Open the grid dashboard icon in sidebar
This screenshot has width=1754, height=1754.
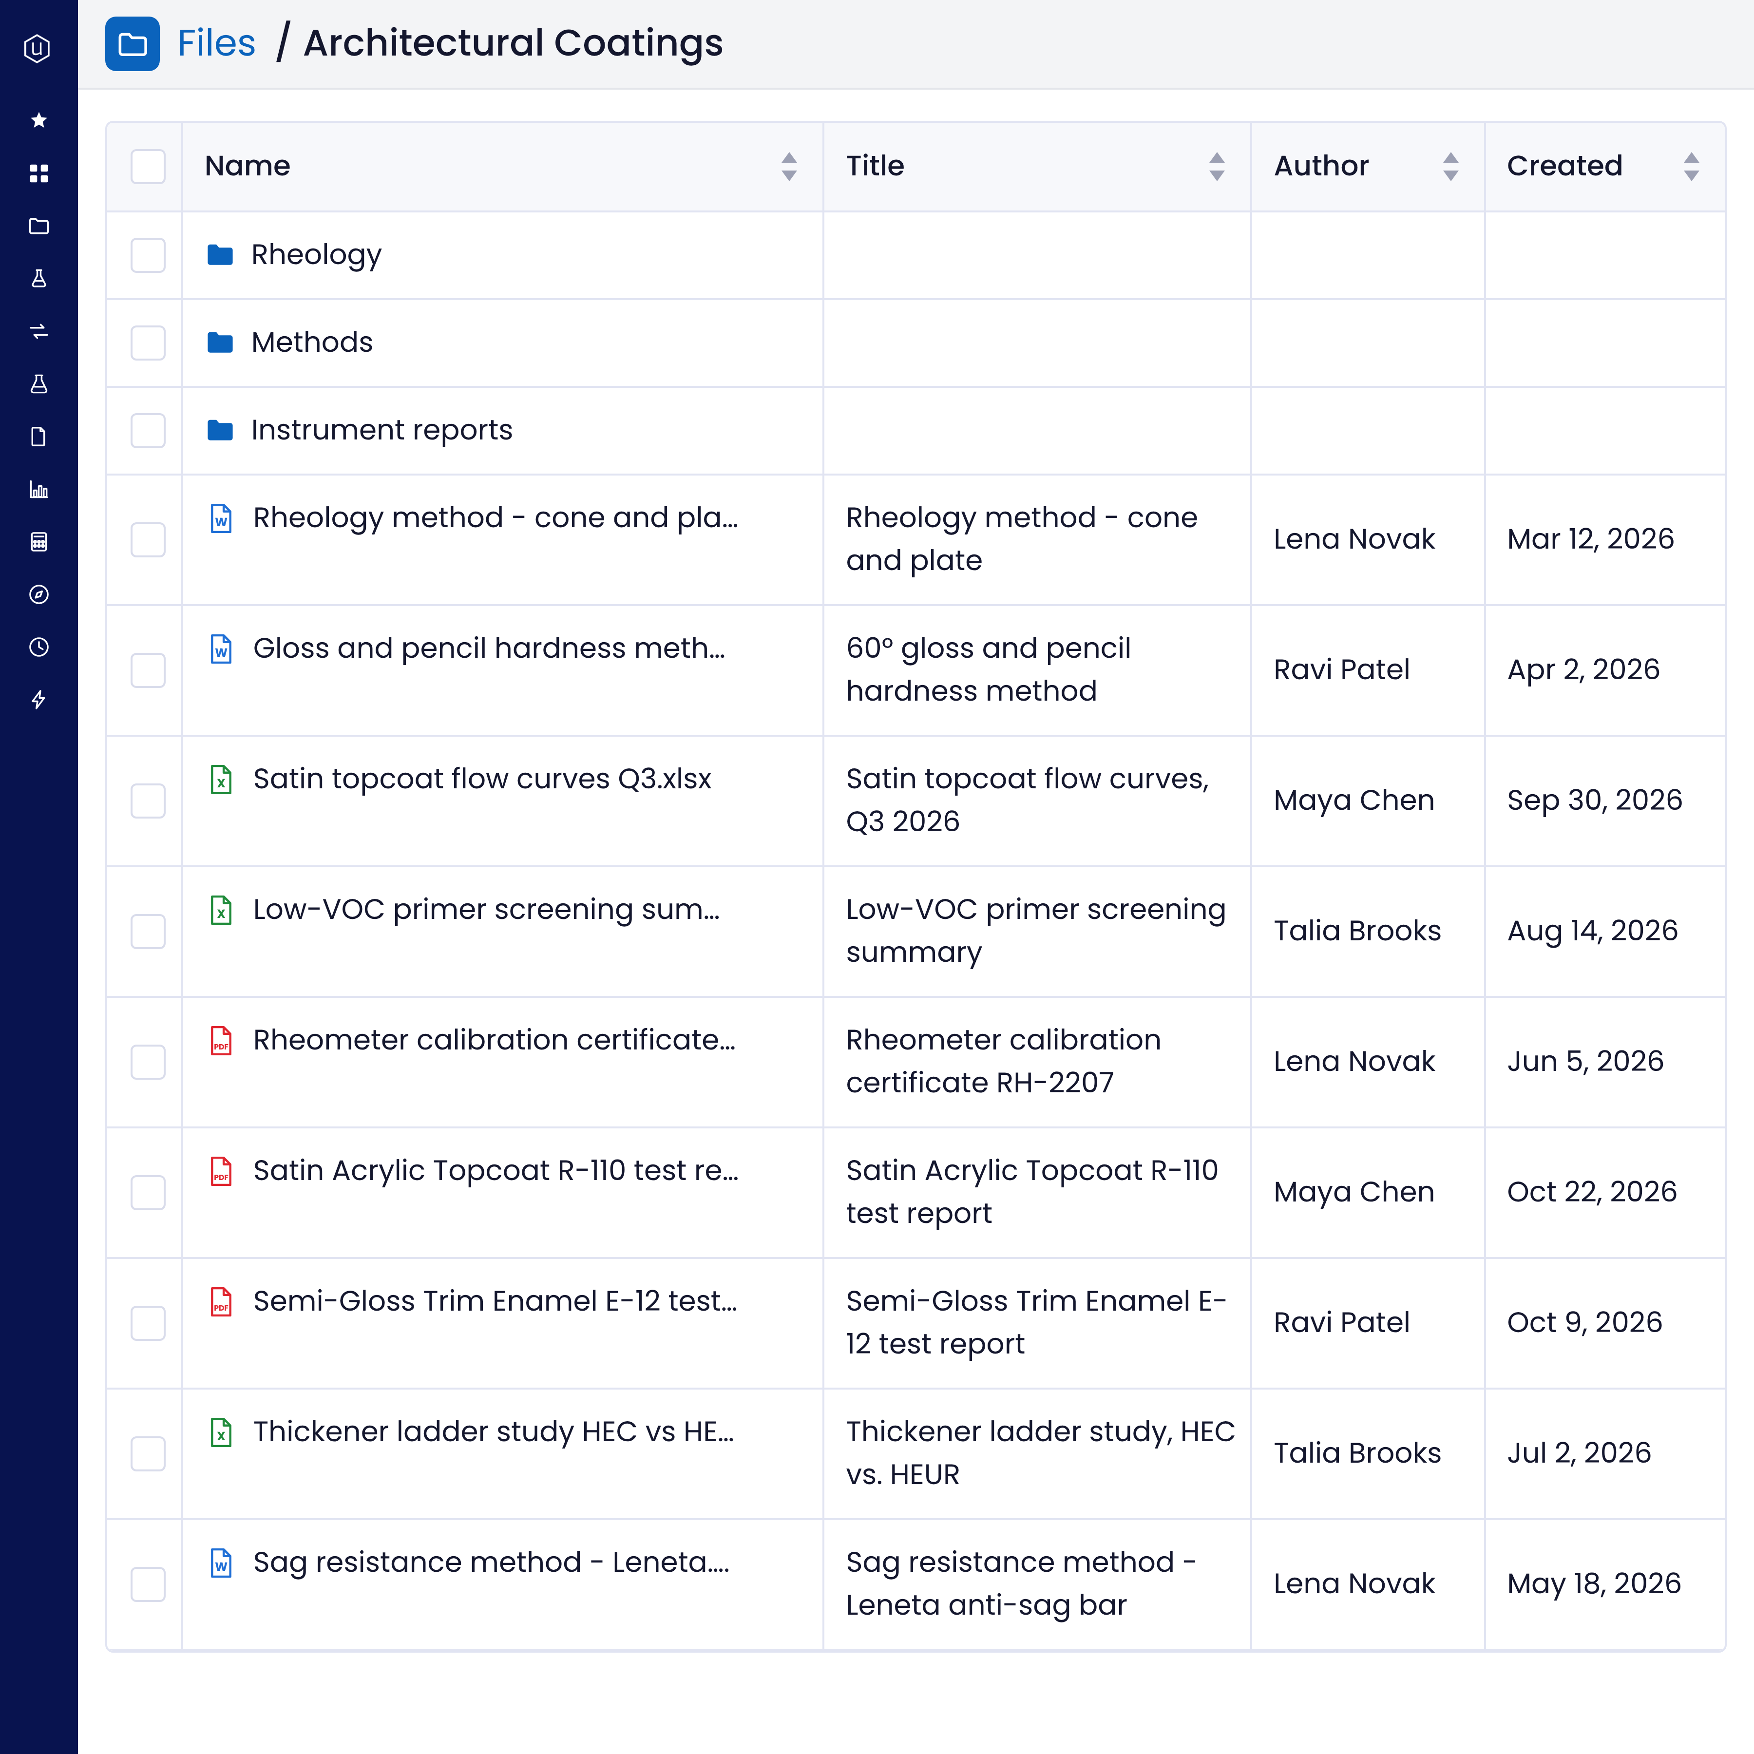coord(38,173)
